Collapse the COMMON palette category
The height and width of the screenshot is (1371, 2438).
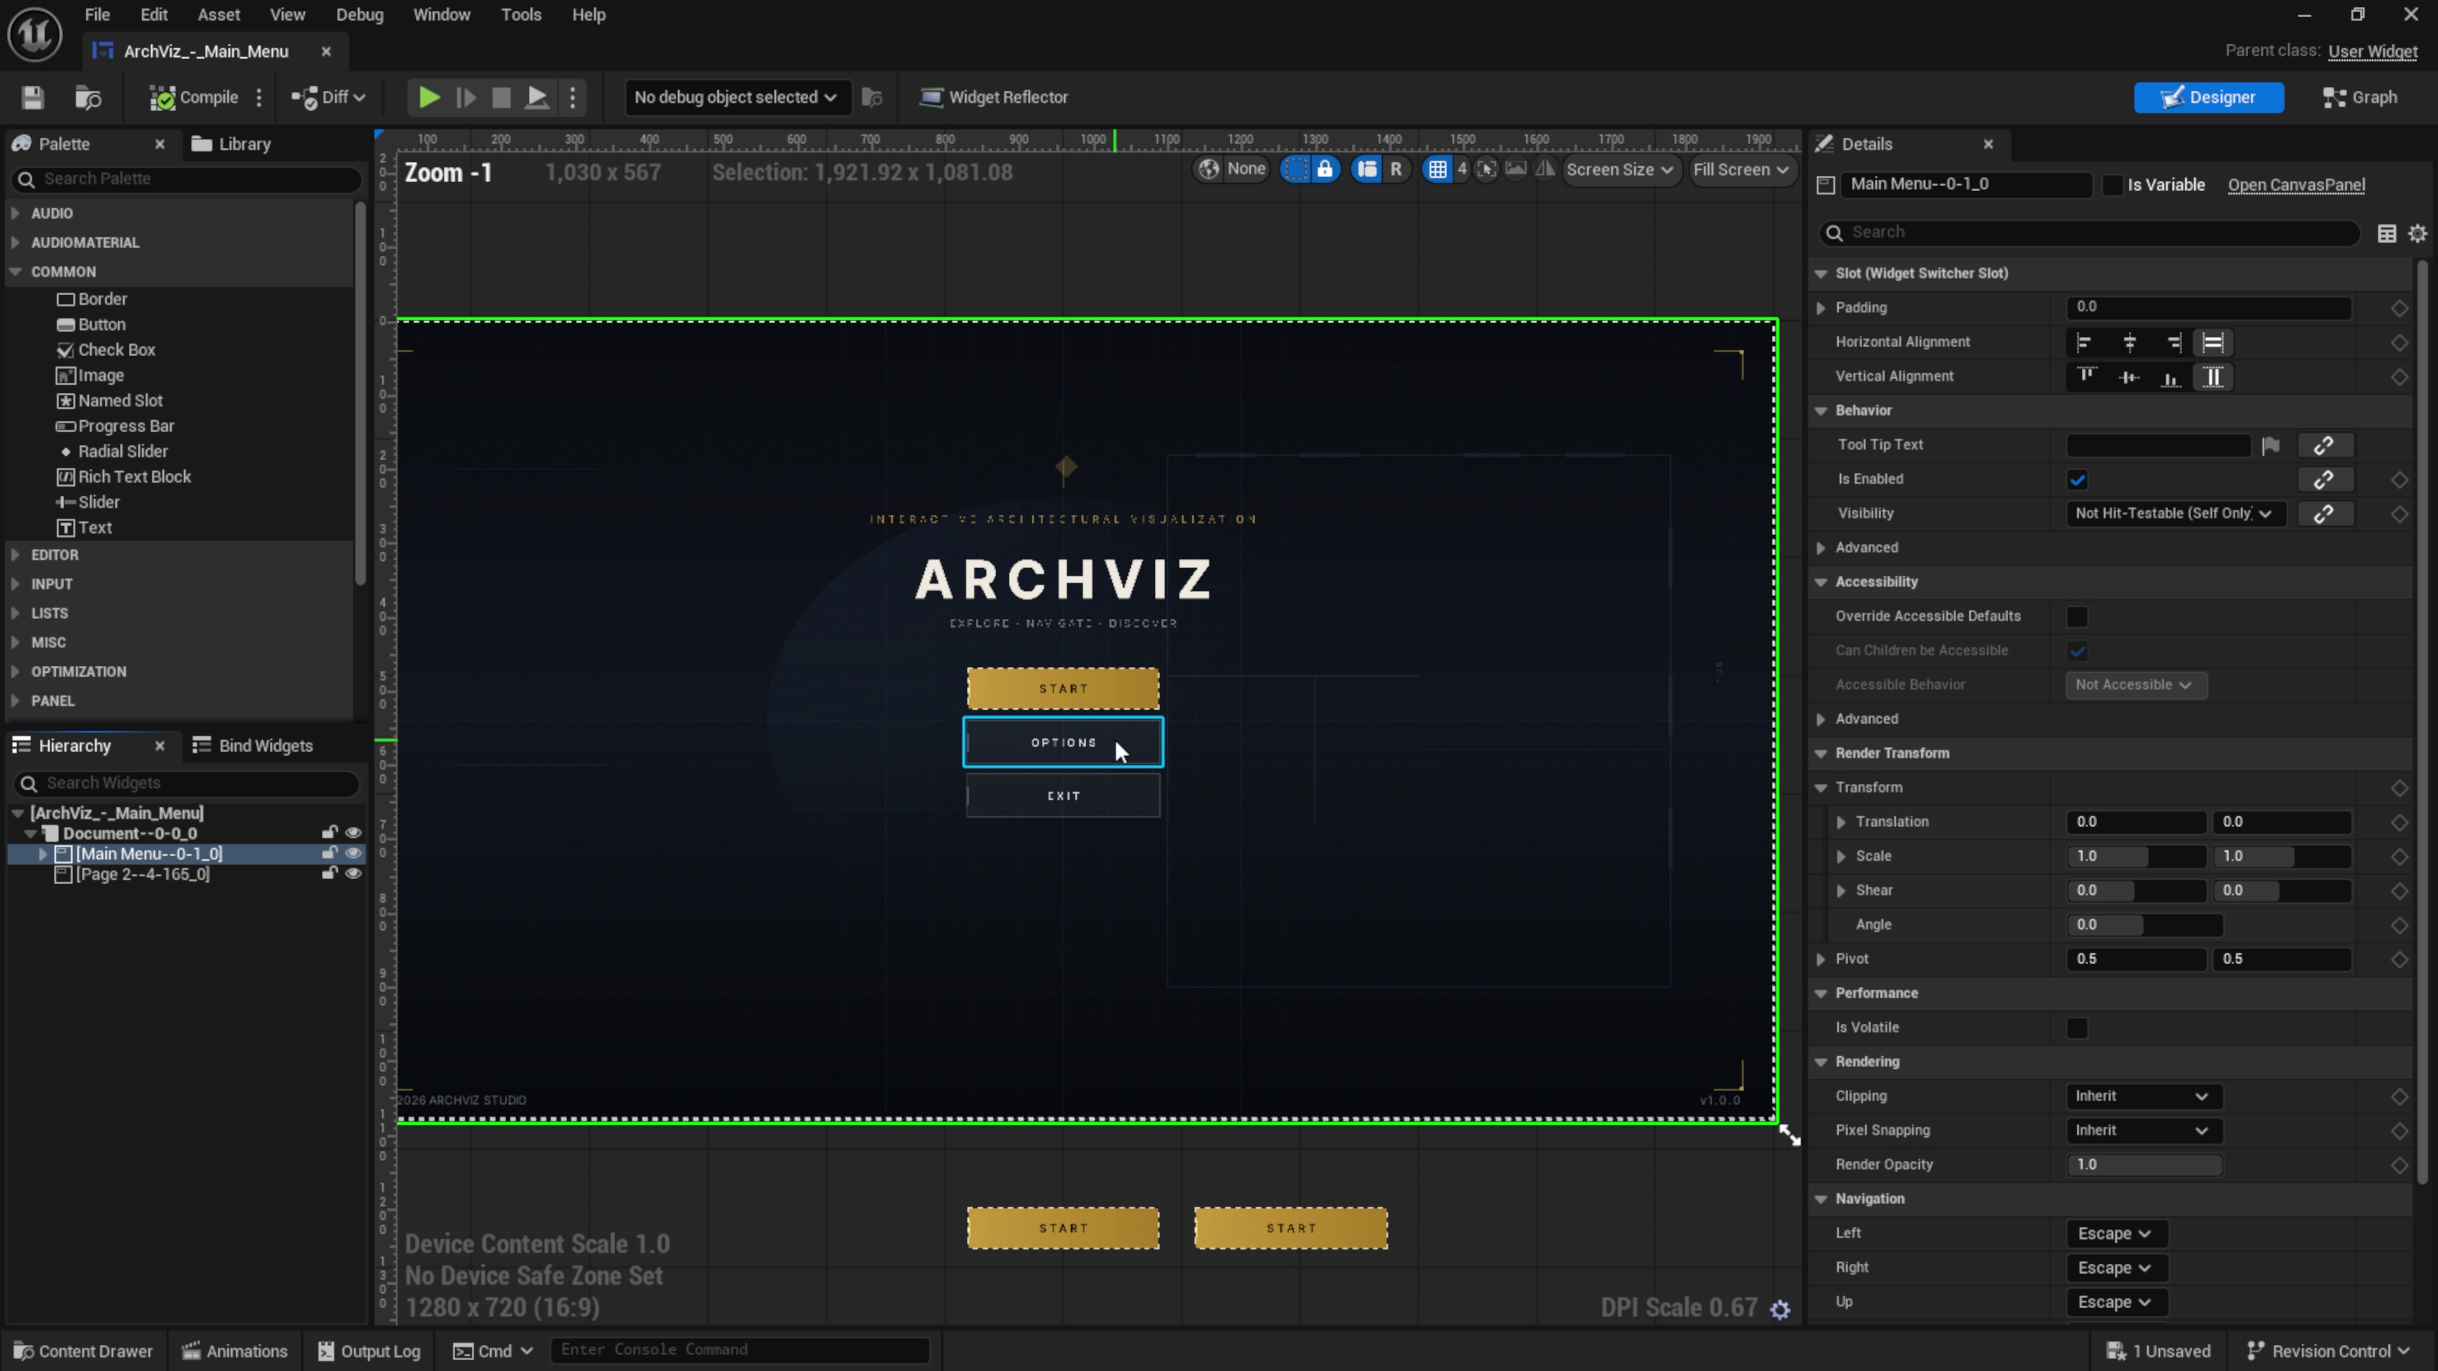(x=16, y=272)
